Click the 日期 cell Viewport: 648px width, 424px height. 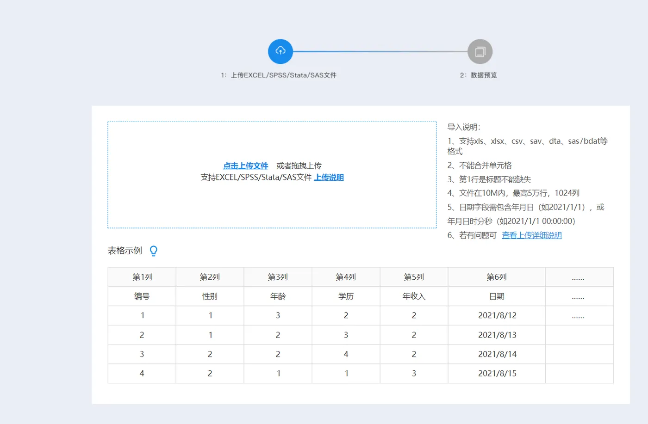pyautogui.click(x=497, y=296)
